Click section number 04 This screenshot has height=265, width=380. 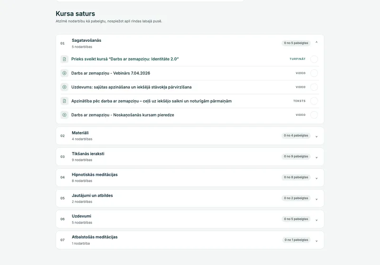click(63, 177)
